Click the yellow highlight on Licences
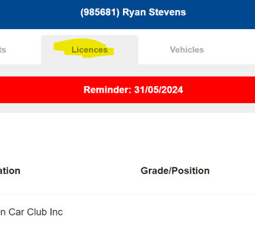This screenshot has height=248, width=255. tap(84, 49)
